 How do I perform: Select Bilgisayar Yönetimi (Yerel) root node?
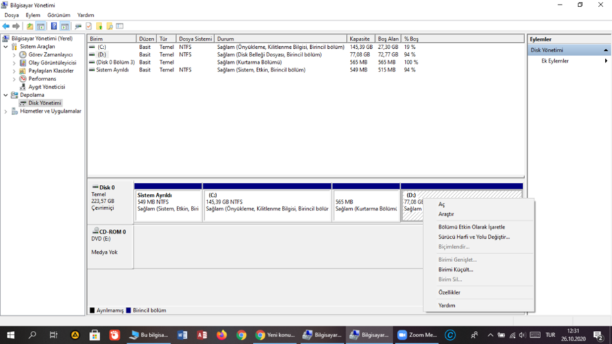pos(42,39)
